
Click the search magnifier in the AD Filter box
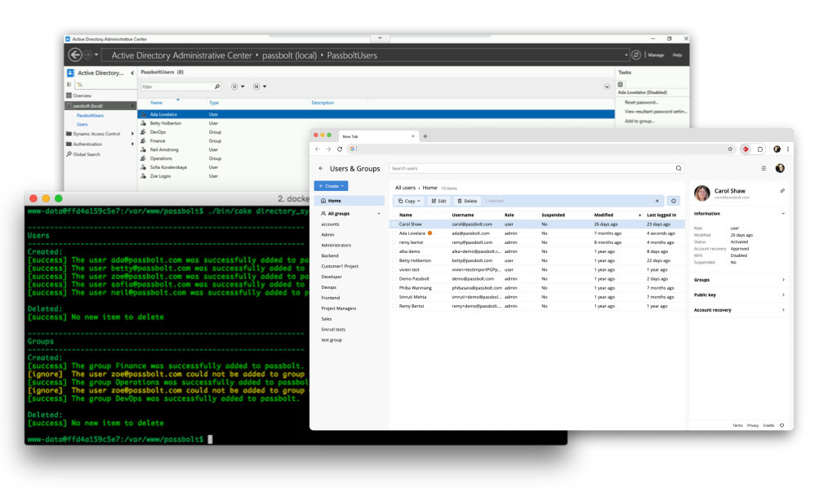pyautogui.click(x=217, y=87)
